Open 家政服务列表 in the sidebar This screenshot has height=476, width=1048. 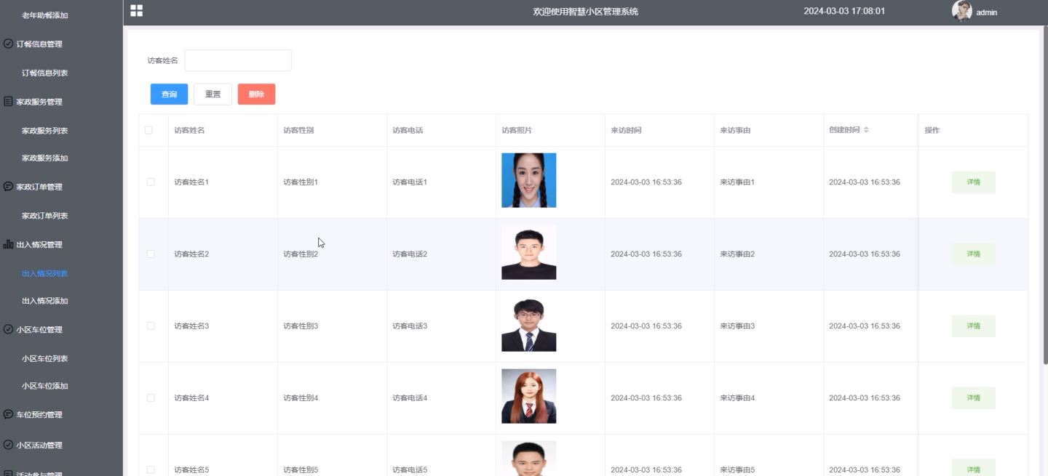(x=45, y=131)
